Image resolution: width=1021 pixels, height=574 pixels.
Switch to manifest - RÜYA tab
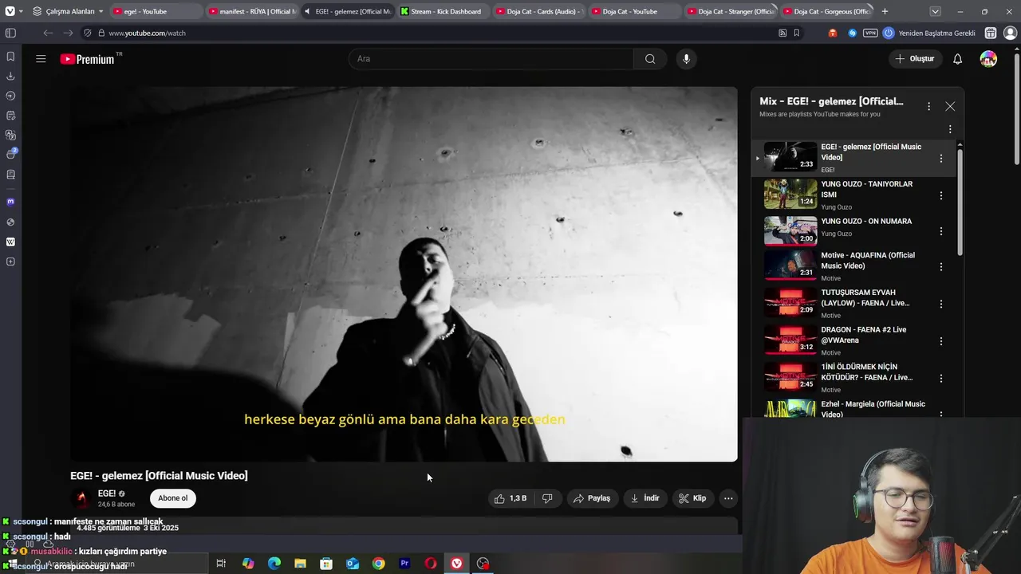pos(251,11)
